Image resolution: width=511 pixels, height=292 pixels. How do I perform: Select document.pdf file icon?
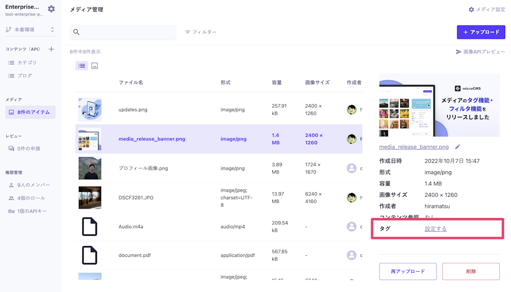[90, 255]
